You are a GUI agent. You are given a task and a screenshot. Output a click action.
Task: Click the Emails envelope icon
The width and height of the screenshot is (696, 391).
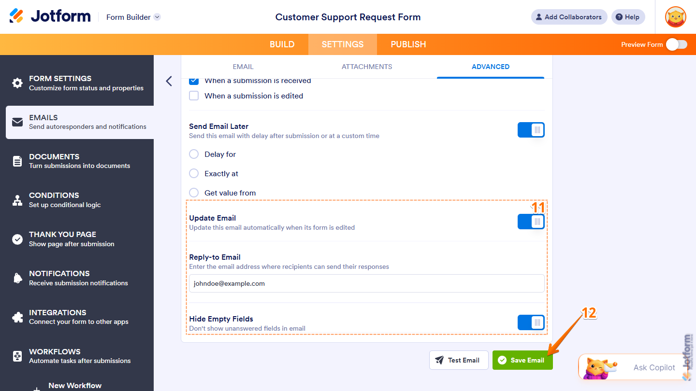(x=17, y=122)
